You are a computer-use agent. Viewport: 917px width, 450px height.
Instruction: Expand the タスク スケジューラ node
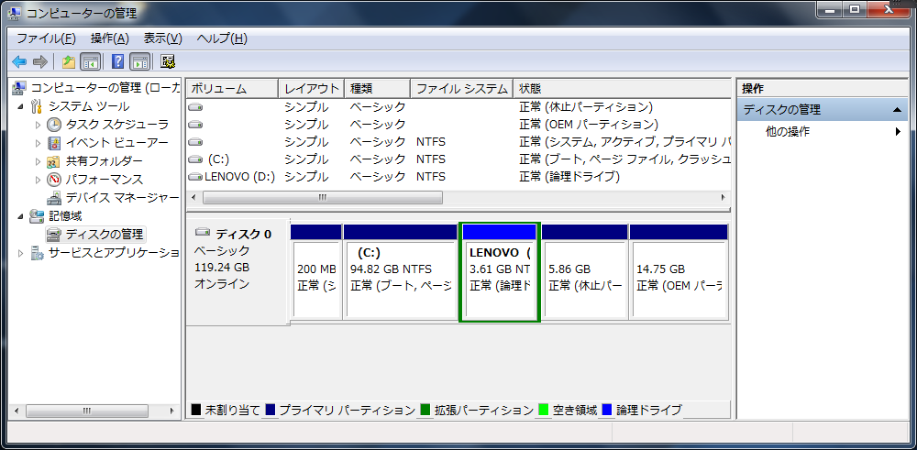(x=38, y=125)
